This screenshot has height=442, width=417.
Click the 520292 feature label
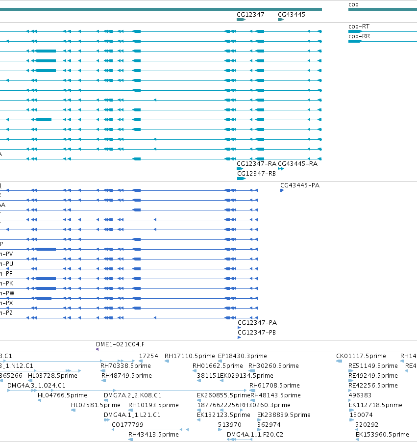coord(367,425)
